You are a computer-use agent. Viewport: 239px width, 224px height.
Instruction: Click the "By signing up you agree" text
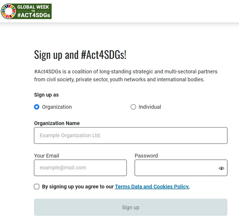pyautogui.click(x=78, y=187)
